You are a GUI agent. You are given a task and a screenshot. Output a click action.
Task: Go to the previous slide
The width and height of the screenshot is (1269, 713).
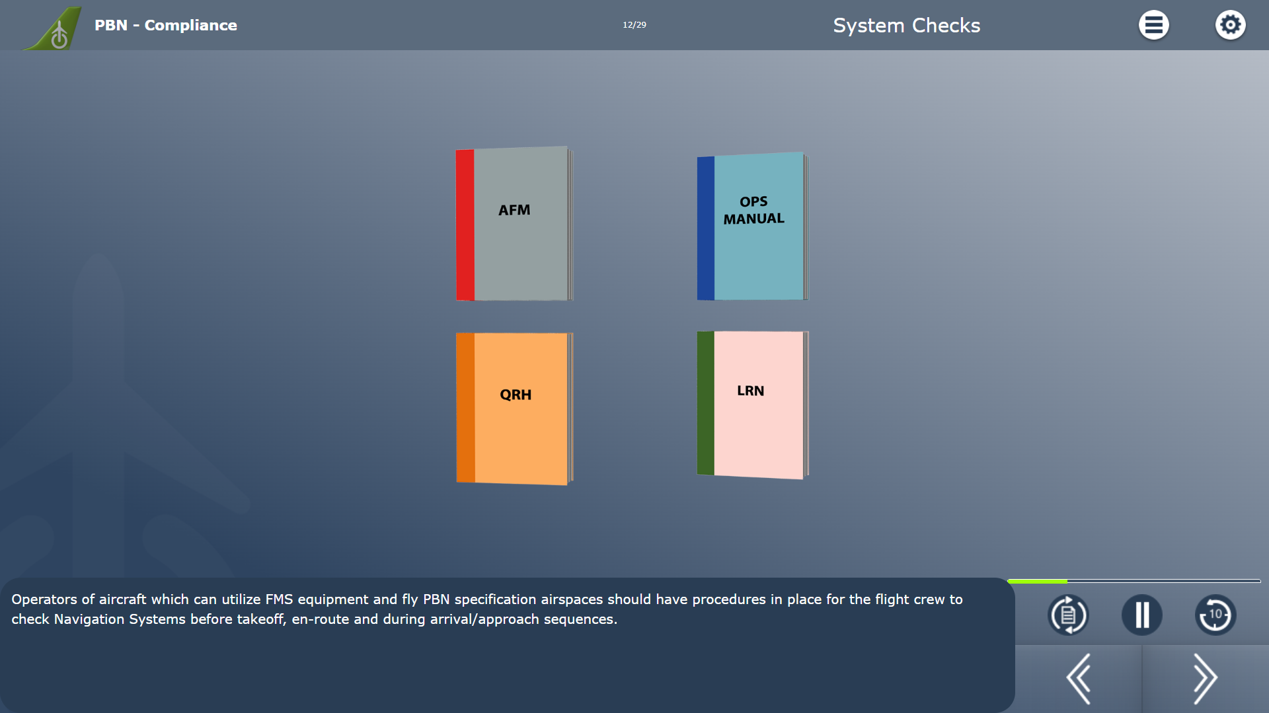(x=1079, y=679)
